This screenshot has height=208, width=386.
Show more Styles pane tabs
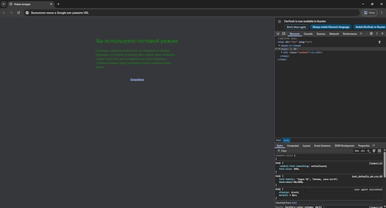pos(374,145)
